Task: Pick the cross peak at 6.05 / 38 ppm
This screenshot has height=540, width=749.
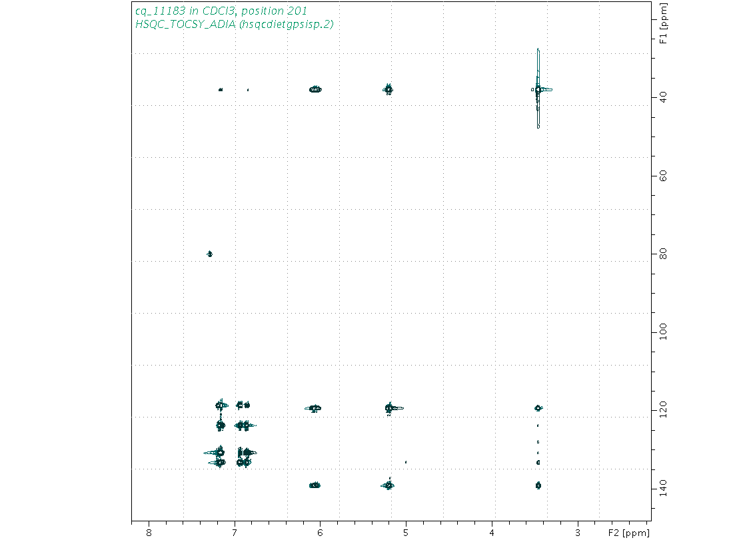Action: pyautogui.click(x=315, y=89)
